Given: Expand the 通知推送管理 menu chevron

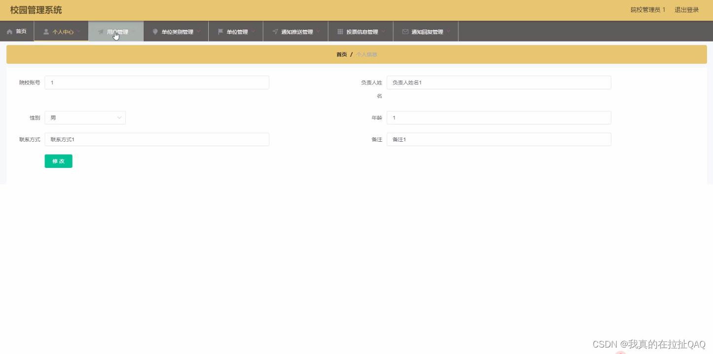Looking at the screenshot, I should [318, 32].
